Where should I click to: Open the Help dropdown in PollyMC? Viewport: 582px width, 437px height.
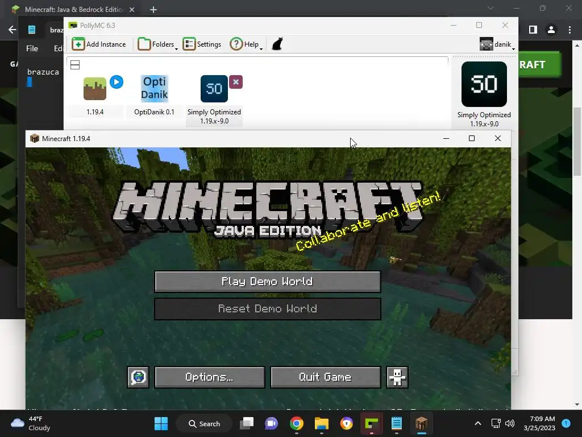click(246, 44)
